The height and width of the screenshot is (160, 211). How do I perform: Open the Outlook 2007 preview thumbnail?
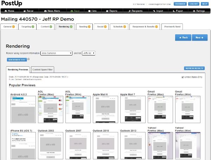point(78,146)
